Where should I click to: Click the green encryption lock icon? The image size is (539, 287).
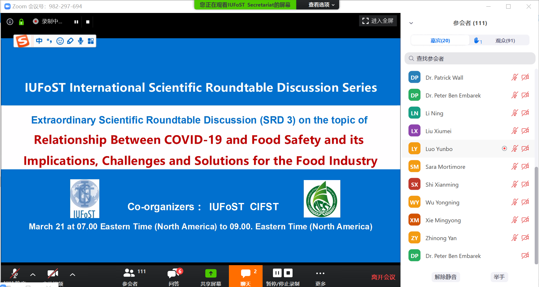[21, 22]
